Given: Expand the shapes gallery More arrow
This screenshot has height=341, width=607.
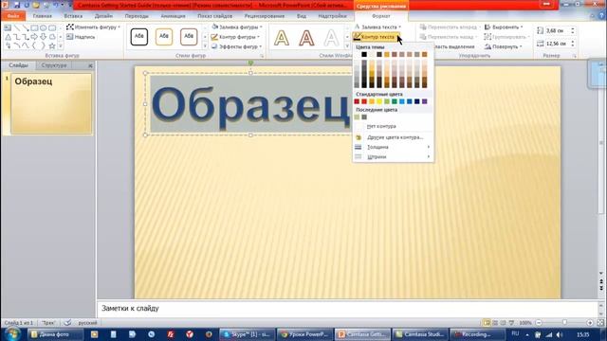Looking at the screenshot, I should pyautogui.click(x=61, y=46).
